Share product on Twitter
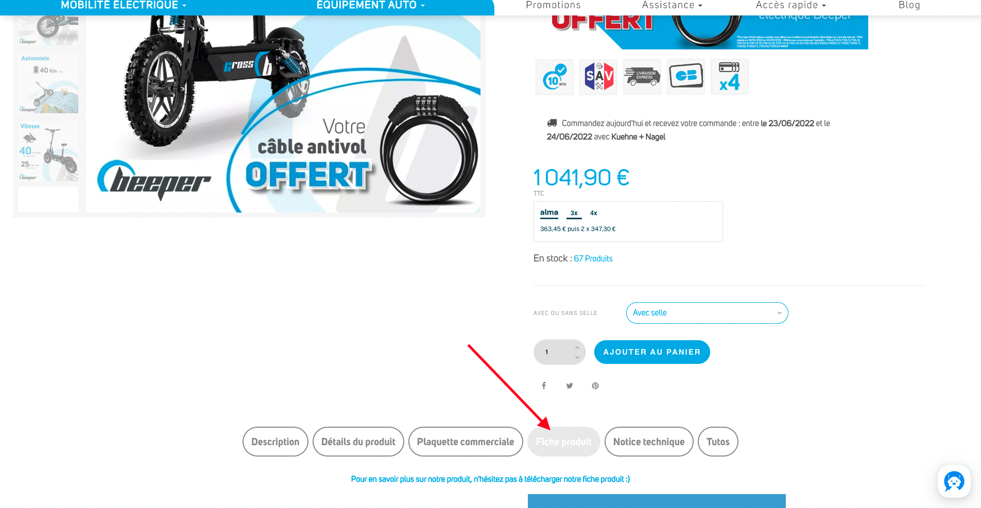The image size is (981, 508). pos(570,386)
